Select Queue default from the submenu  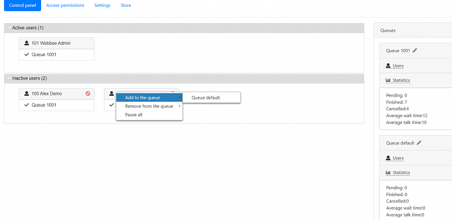206,98
